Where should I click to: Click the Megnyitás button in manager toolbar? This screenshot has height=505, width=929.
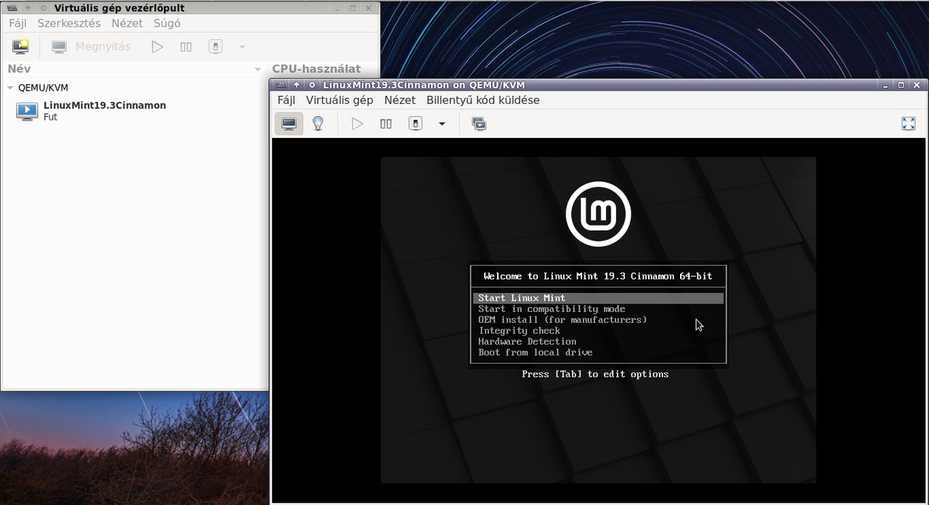coord(91,46)
